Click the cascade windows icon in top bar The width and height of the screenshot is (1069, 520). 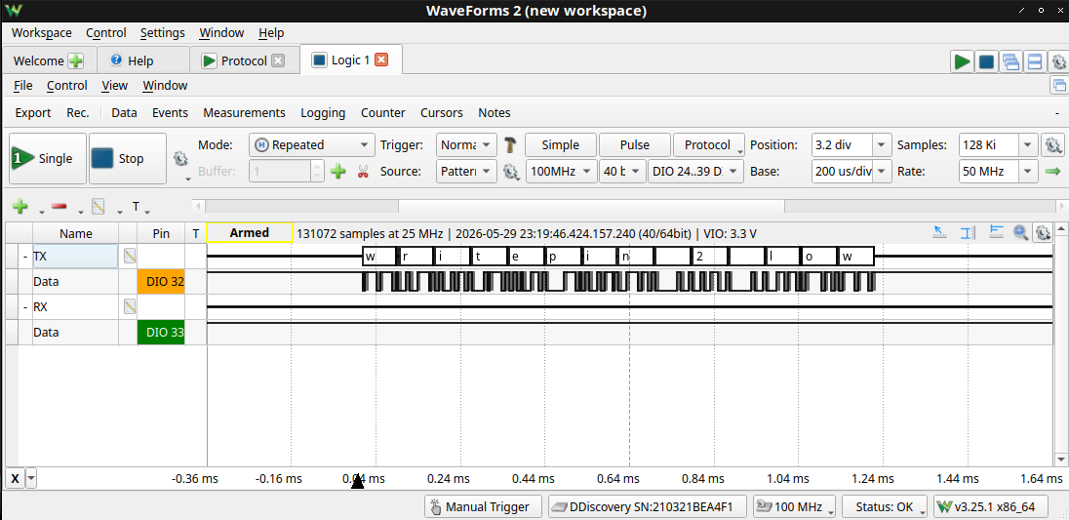click(1010, 62)
